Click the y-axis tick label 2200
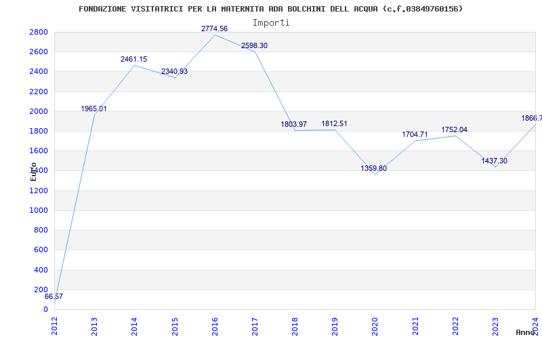Viewport: 542px width, 339px height. pos(39,92)
